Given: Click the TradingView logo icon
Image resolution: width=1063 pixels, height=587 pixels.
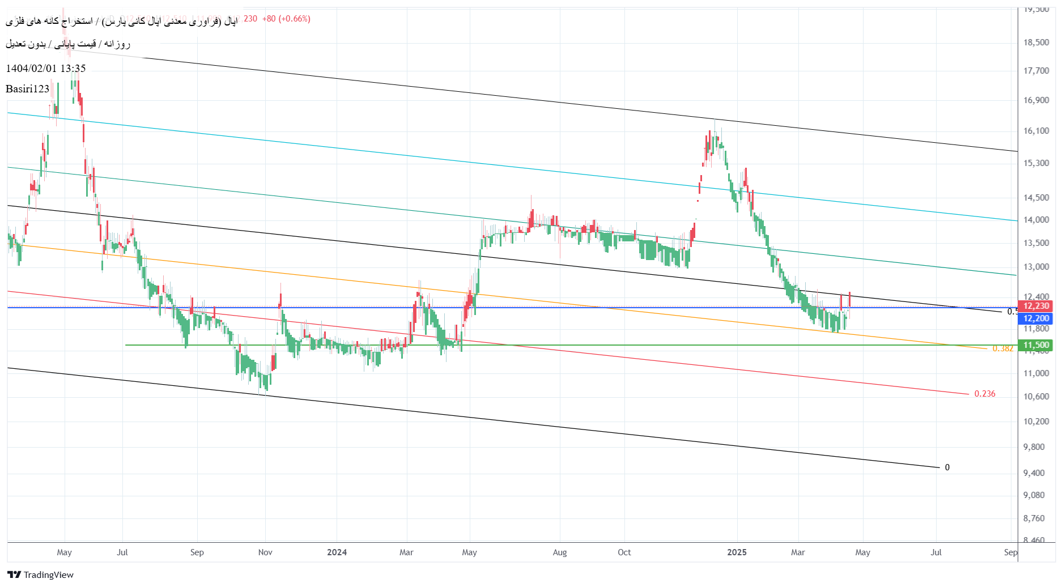Looking at the screenshot, I should coord(14,575).
